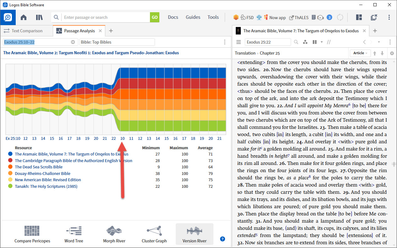Image resolution: width=397 pixels, height=248 pixels.
Task: Click the Logos app logo icon
Action: pyautogui.click(x=8, y=18)
